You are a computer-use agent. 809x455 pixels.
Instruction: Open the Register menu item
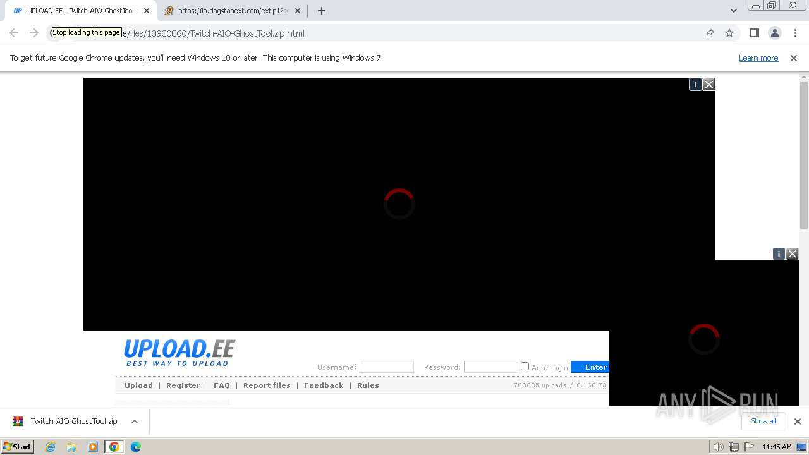click(x=183, y=385)
